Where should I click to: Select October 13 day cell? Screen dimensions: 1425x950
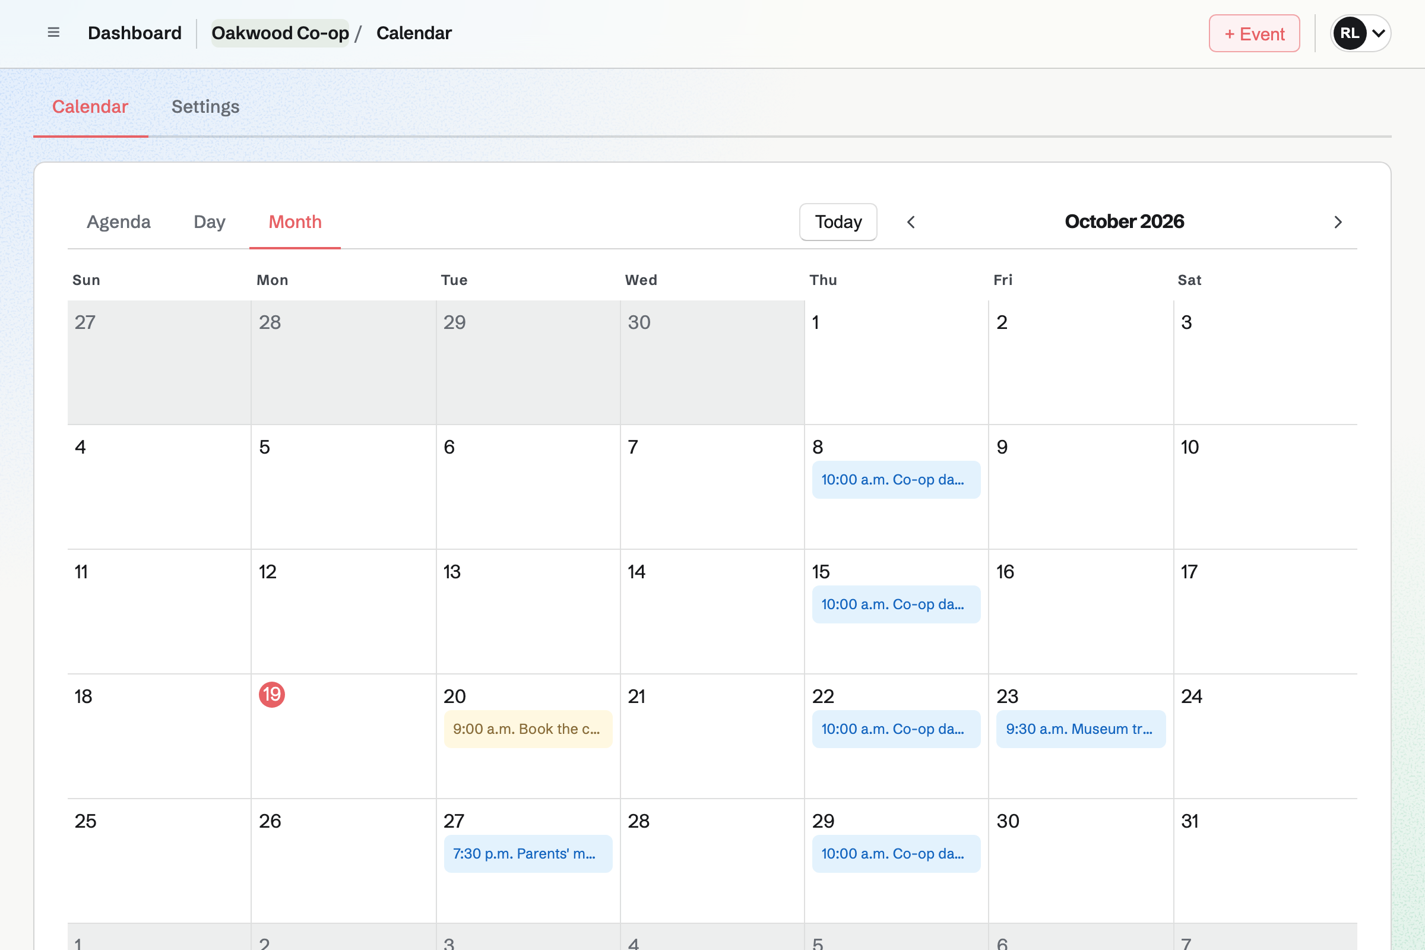528,612
